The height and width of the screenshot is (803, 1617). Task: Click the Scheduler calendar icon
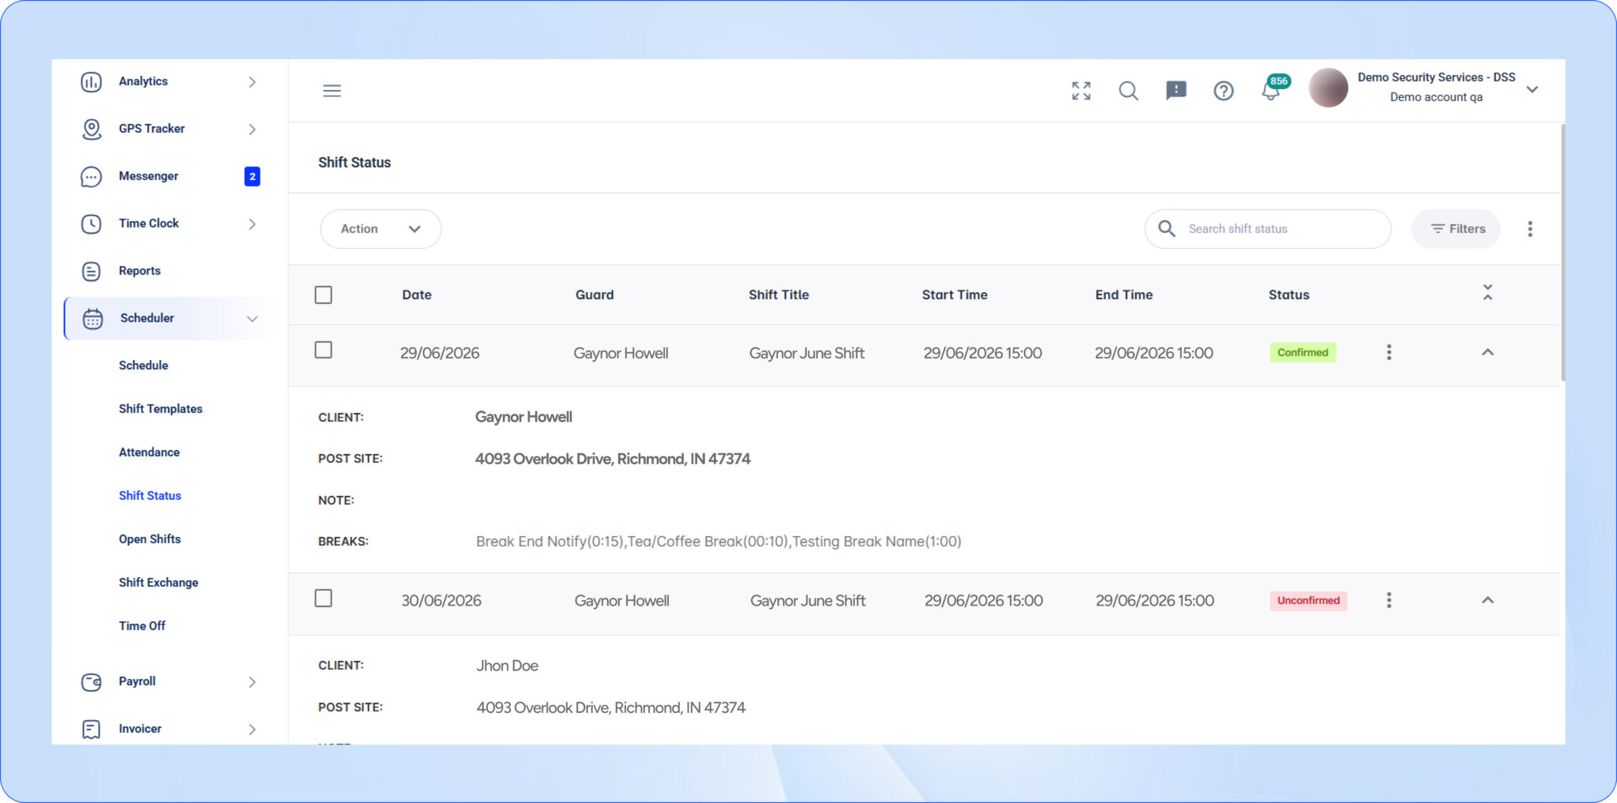[x=93, y=318]
